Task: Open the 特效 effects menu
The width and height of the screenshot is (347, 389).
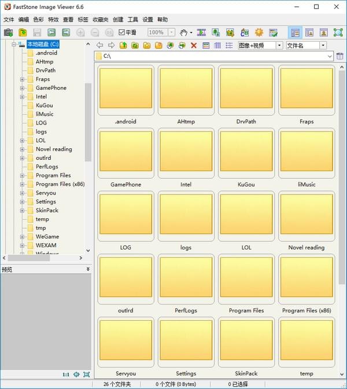Action: 53,20
